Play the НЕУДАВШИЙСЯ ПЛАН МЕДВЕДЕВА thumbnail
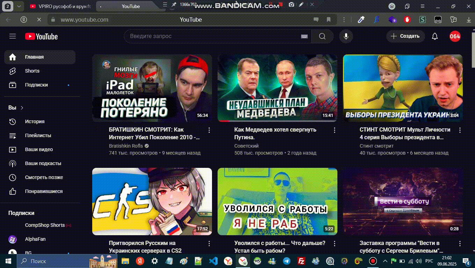The image size is (475, 268). point(277,88)
